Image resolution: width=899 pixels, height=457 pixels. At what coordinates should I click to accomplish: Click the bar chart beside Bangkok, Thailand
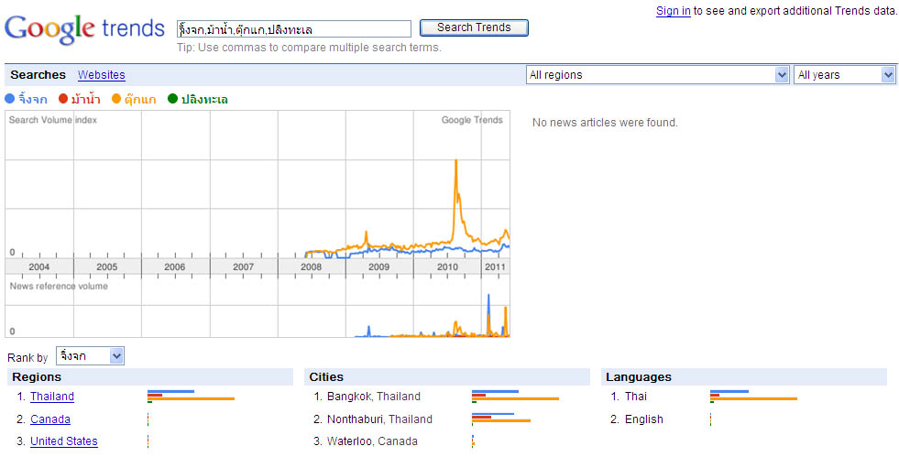click(x=515, y=397)
